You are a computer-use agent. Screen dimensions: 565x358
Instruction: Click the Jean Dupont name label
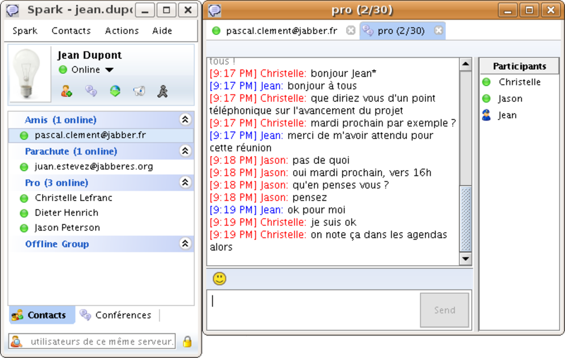89,55
